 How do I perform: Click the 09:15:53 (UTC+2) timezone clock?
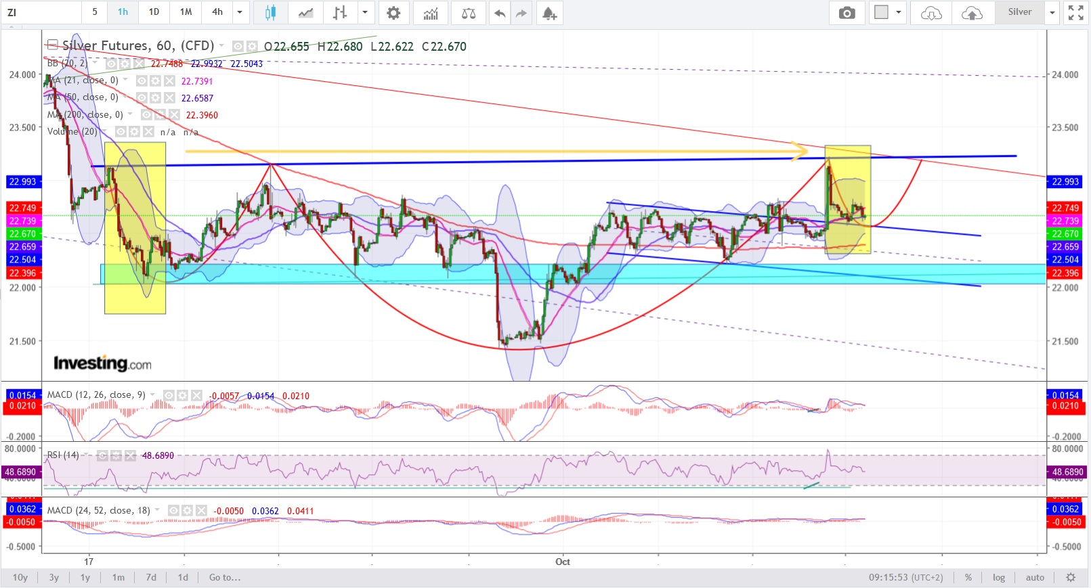(x=905, y=577)
